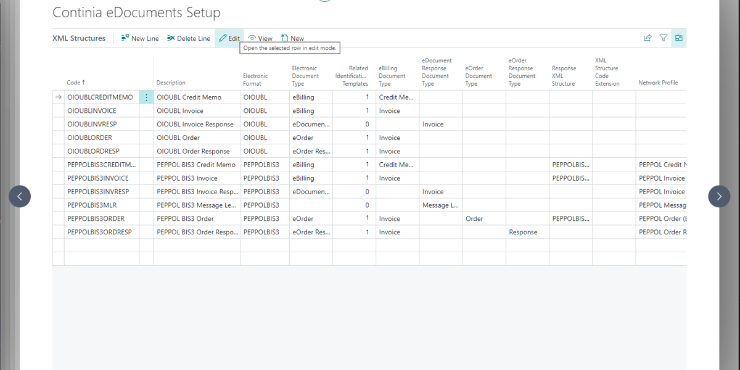
Task: Click the PEPPOLBIS3ORDER code cell
Action: (x=96, y=219)
